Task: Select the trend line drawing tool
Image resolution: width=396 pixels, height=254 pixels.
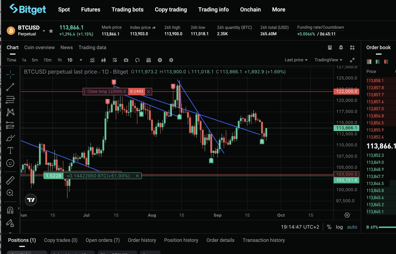Action: (x=10, y=87)
